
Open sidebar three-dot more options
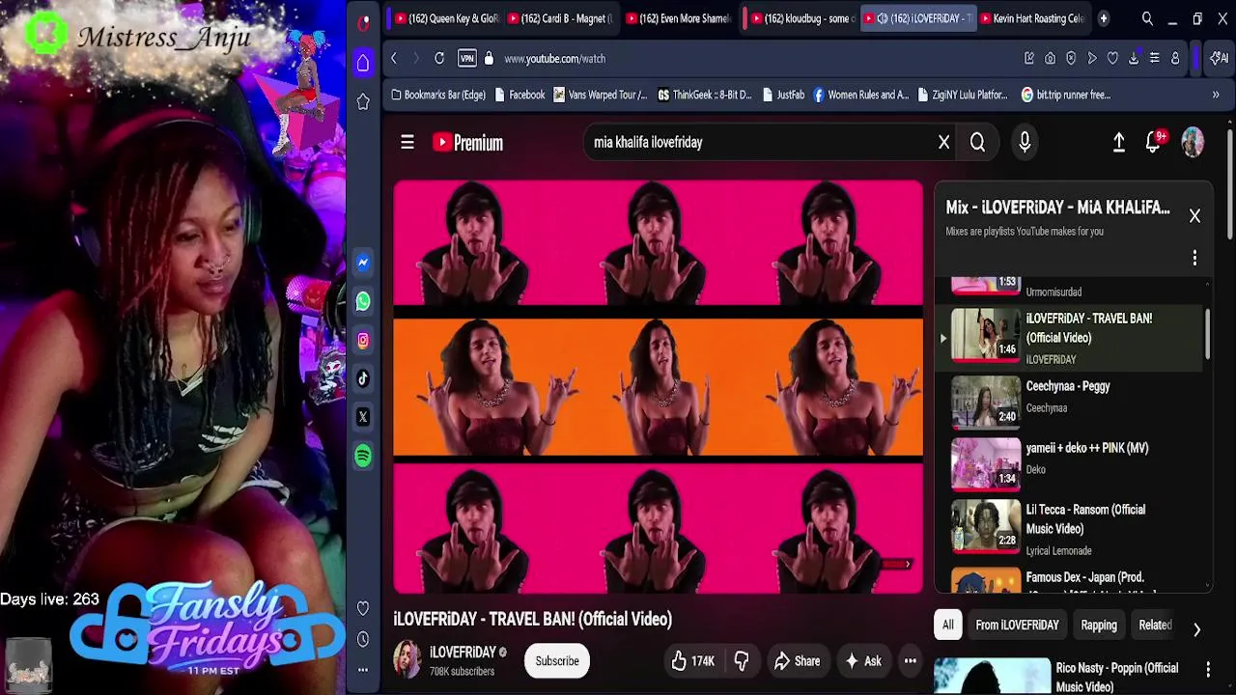pos(363,669)
